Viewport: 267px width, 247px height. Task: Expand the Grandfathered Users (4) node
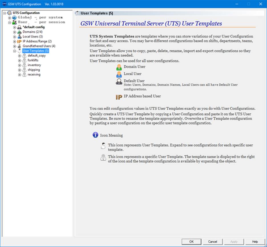click(15, 46)
